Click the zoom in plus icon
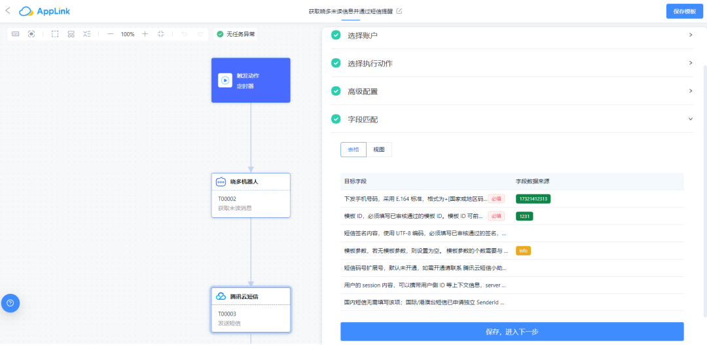The image size is (707, 345). click(145, 34)
